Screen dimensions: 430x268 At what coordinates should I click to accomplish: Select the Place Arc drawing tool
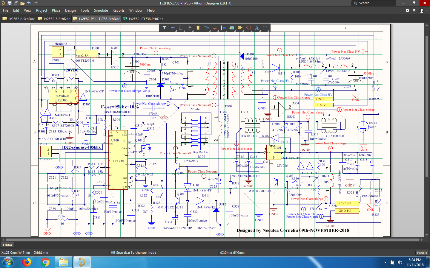[265, 28]
